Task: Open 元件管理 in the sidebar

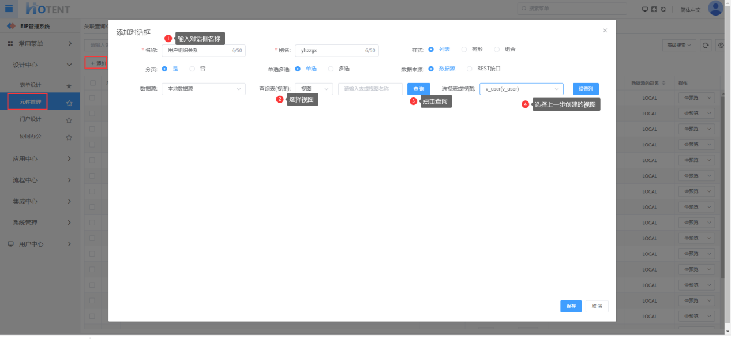Action: click(x=31, y=103)
